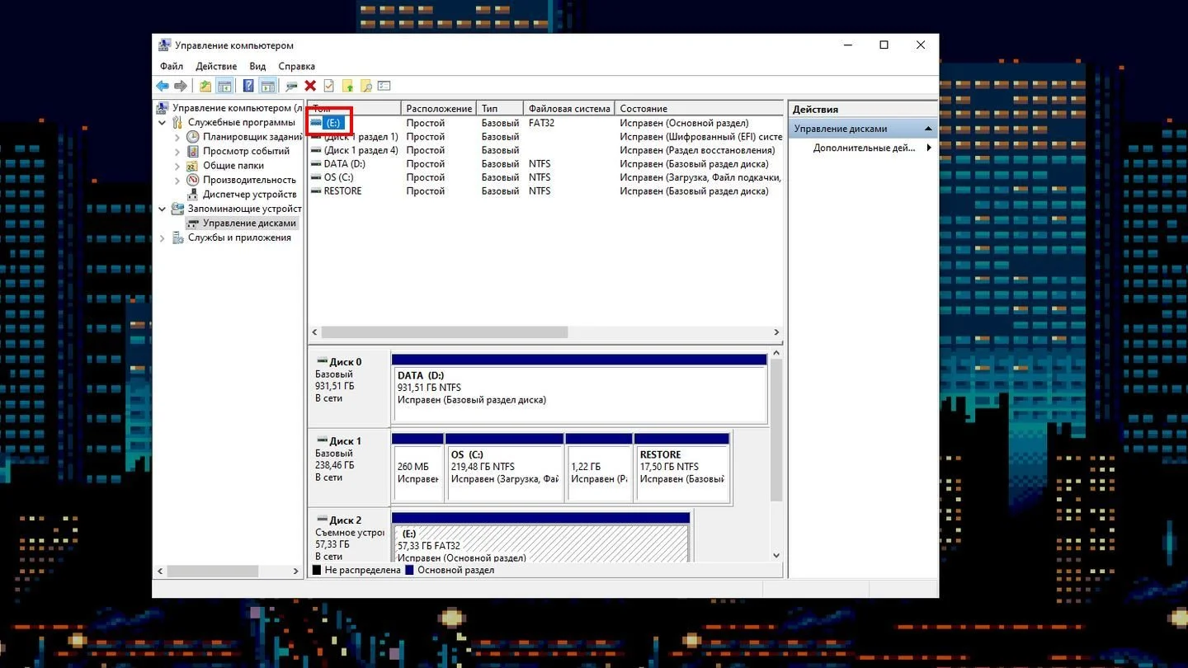Select the RESTORE 17,50 ГБ partition block
The image size is (1188, 668).
(682, 468)
